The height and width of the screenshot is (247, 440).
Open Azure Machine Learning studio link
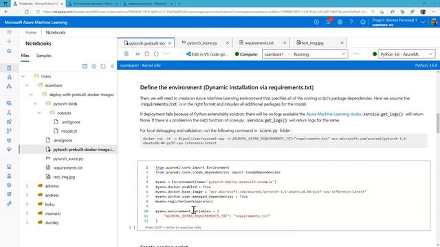(333, 114)
